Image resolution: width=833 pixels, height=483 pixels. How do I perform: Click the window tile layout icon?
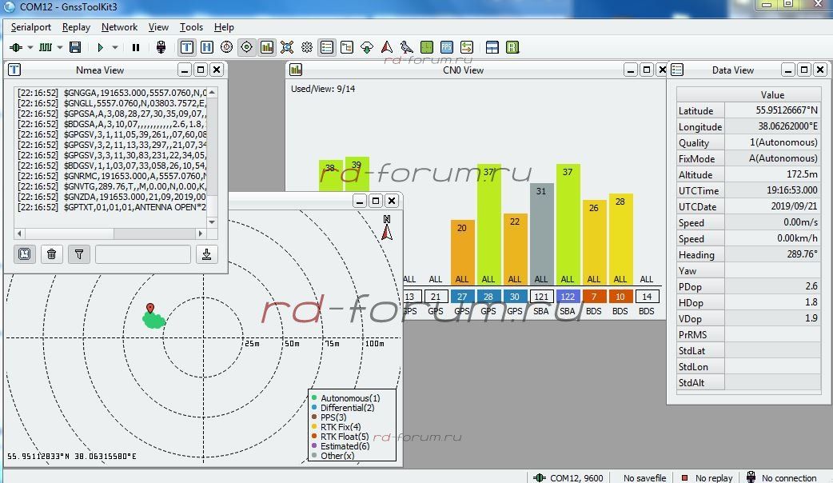(x=492, y=47)
